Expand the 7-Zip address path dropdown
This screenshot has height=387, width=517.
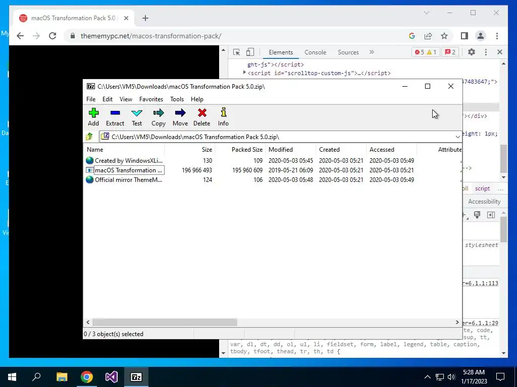tap(457, 137)
